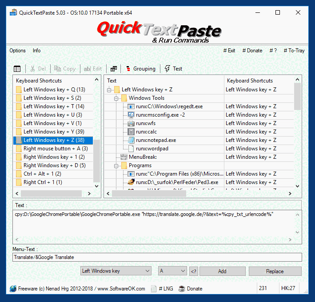Click the notepad.exe entry icon
The width and height of the screenshot is (315, 302).
tap(131, 140)
